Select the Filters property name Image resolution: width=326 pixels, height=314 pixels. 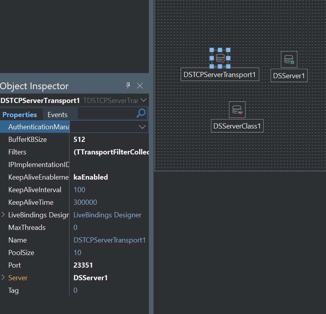tap(17, 152)
